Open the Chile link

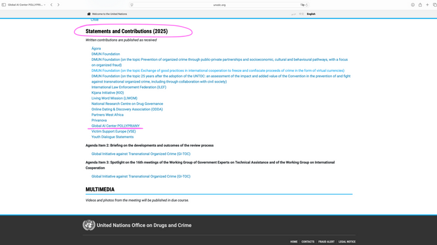pos(94,20)
